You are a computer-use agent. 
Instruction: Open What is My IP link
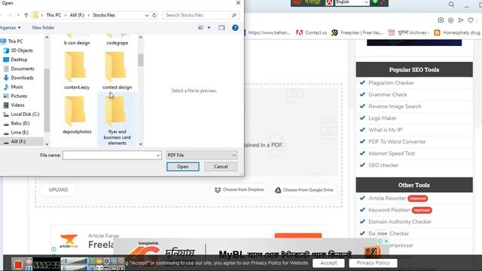[385, 130]
